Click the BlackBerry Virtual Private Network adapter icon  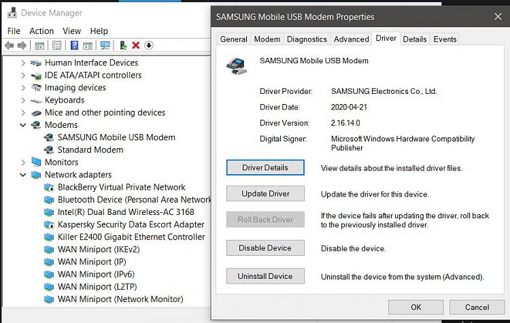49,188
